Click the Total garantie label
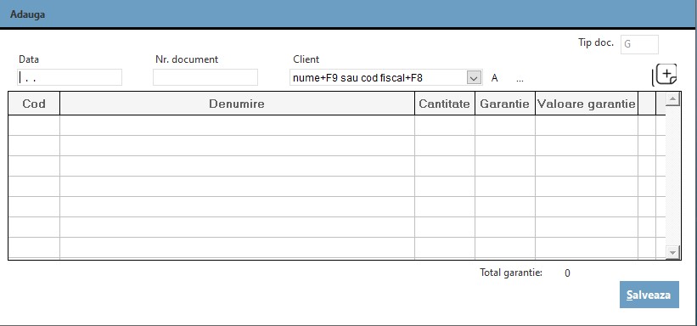The height and width of the screenshot is (326, 697). [x=511, y=273]
